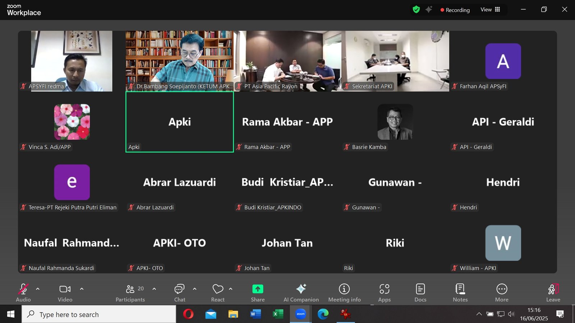Open the Windows Start menu
This screenshot has width=575, height=323.
pos(11,314)
